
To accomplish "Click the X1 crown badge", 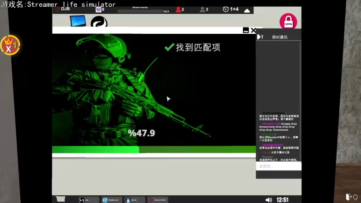I will [x=10, y=45].
